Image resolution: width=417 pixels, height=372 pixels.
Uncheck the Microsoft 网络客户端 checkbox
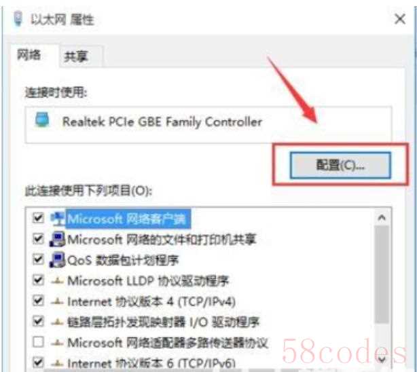coord(38,218)
